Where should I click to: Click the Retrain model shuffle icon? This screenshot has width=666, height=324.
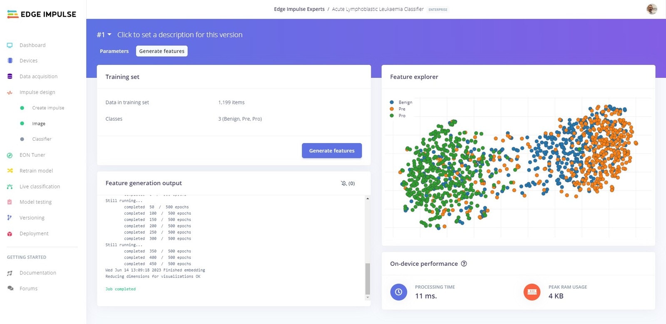click(10, 171)
